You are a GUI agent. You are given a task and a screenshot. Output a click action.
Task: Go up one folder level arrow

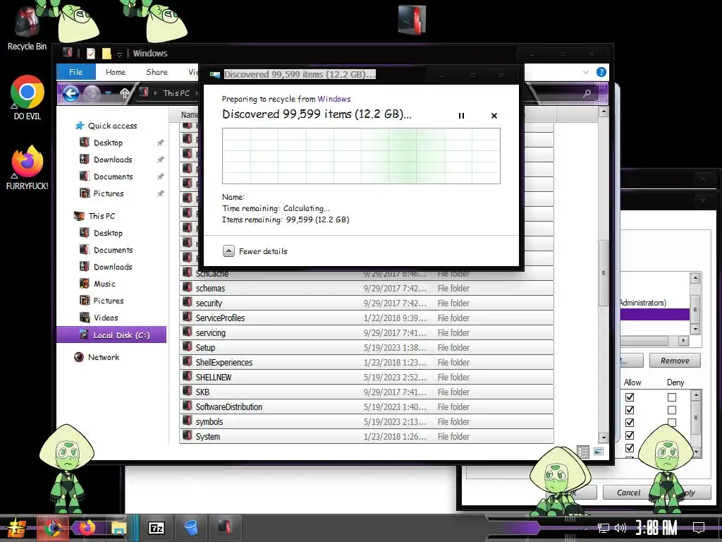tap(124, 94)
